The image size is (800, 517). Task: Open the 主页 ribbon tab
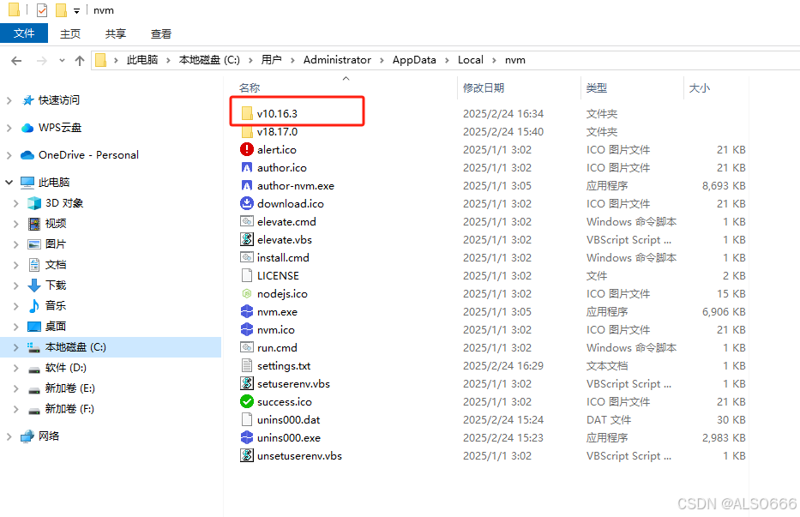(x=70, y=33)
